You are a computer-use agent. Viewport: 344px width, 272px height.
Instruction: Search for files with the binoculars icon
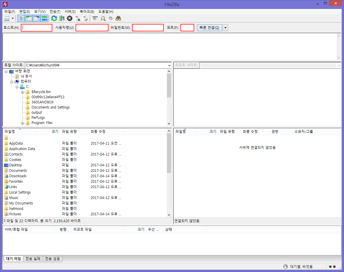[x=118, y=18]
